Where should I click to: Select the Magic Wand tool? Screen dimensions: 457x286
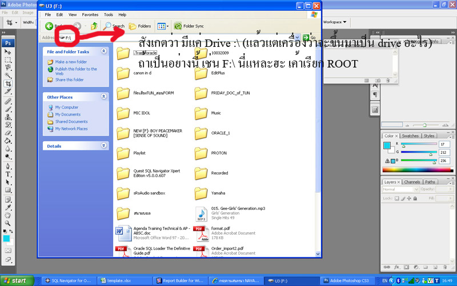click(8, 76)
